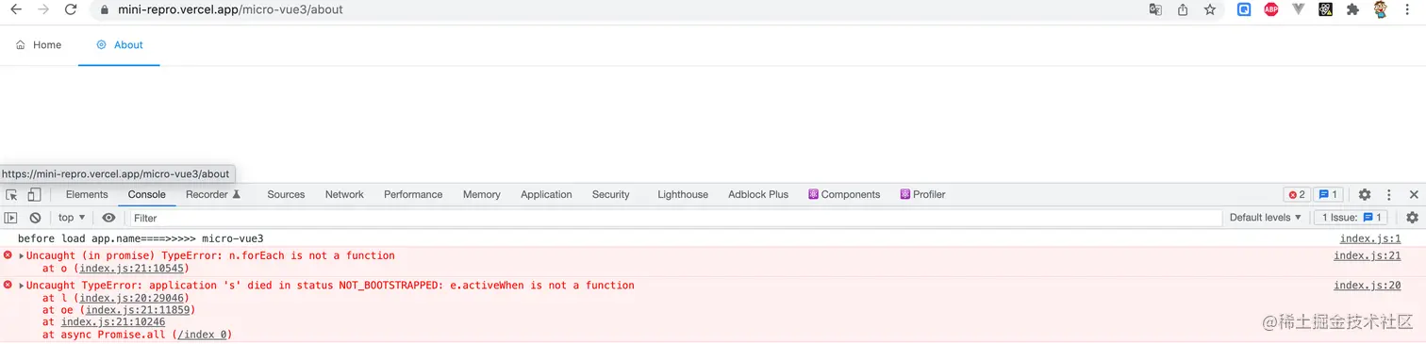Viewport: 1426px width, 344px height.
Task: Open DevTools settings gear icon
Action: click(x=1365, y=194)
